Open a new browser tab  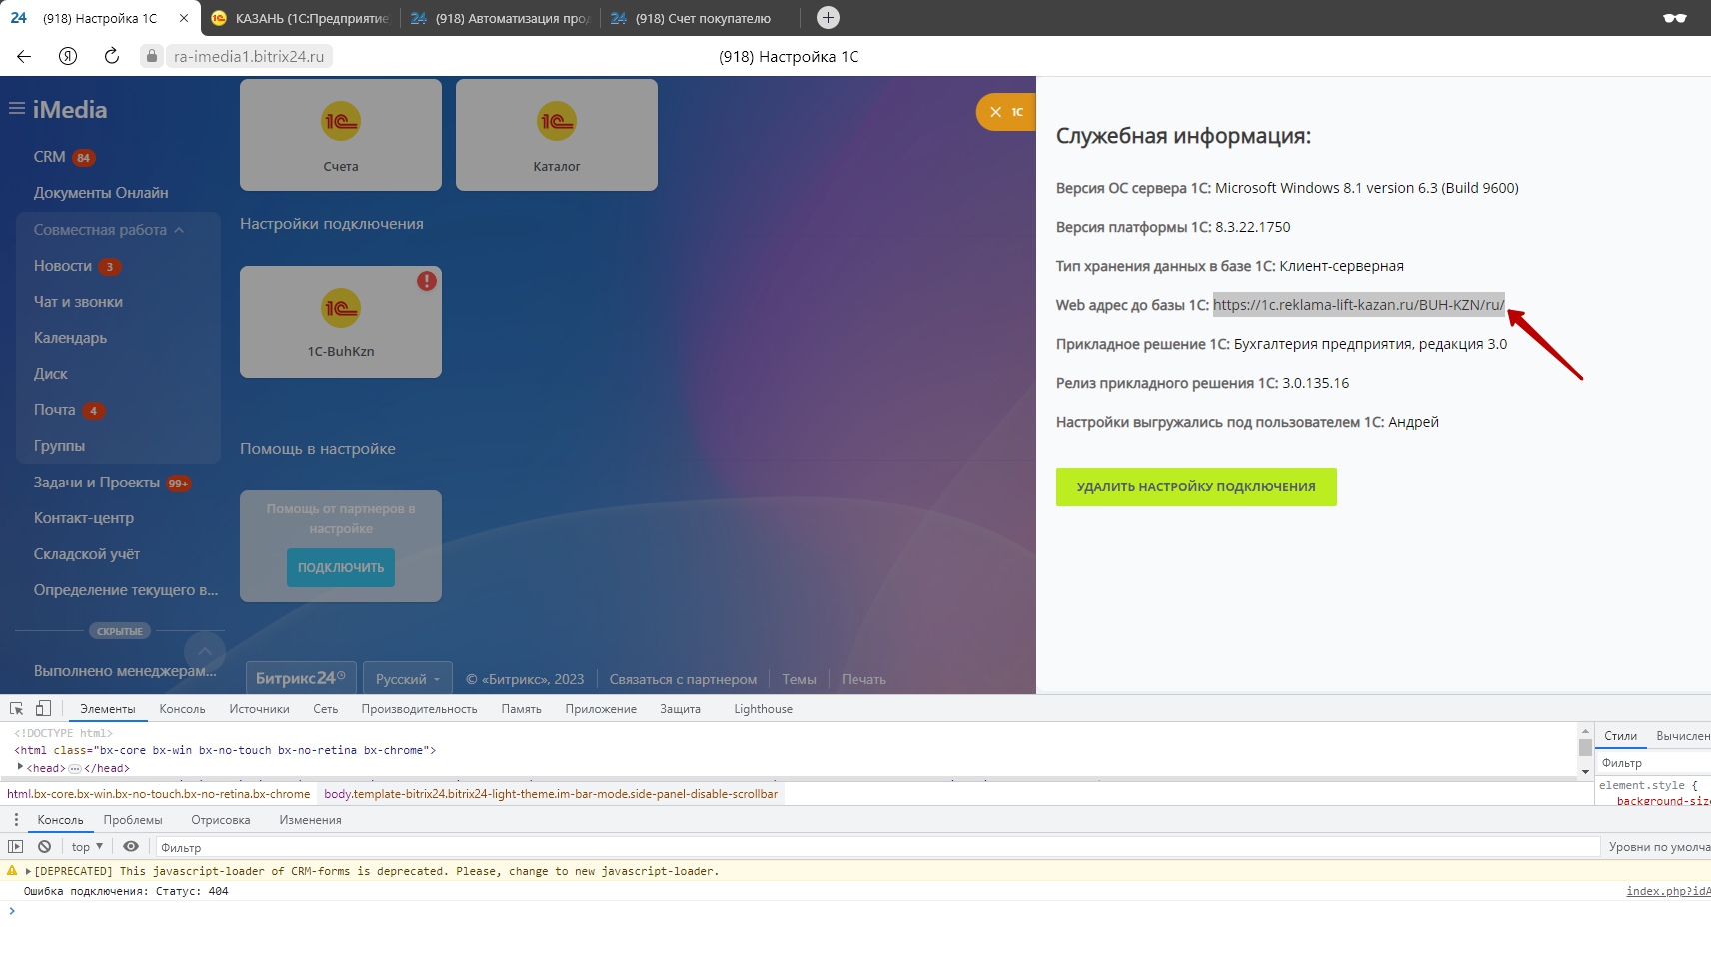[x=828, y=18]
